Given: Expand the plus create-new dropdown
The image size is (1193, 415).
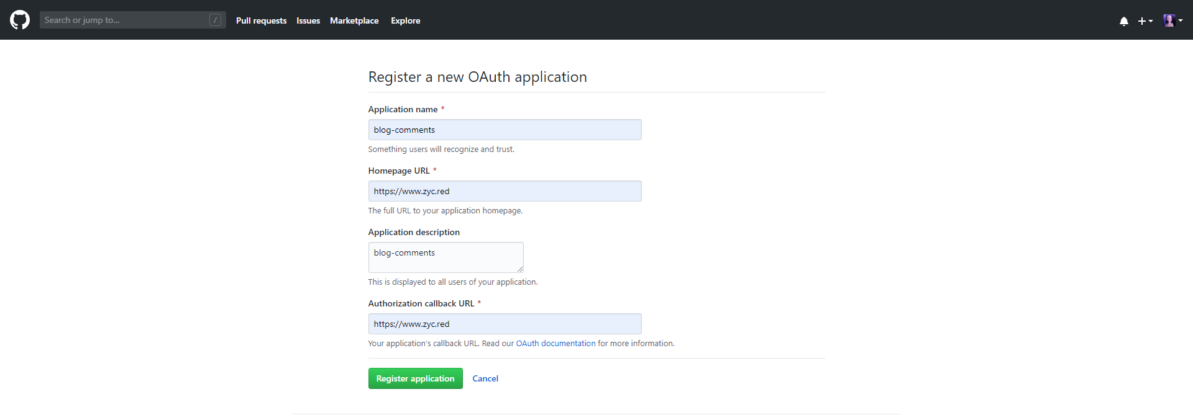Looking at the screenshot, I should 1145,21.
